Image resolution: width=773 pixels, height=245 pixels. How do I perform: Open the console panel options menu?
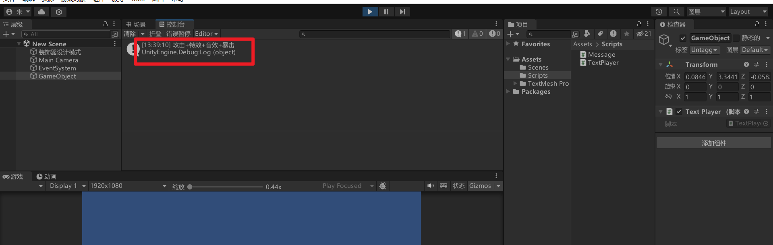pos(496,24)
